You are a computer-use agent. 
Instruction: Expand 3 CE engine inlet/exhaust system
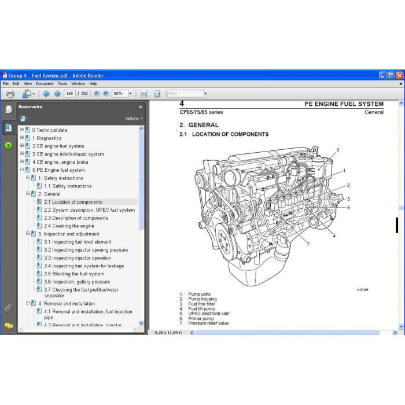point(22,154)
